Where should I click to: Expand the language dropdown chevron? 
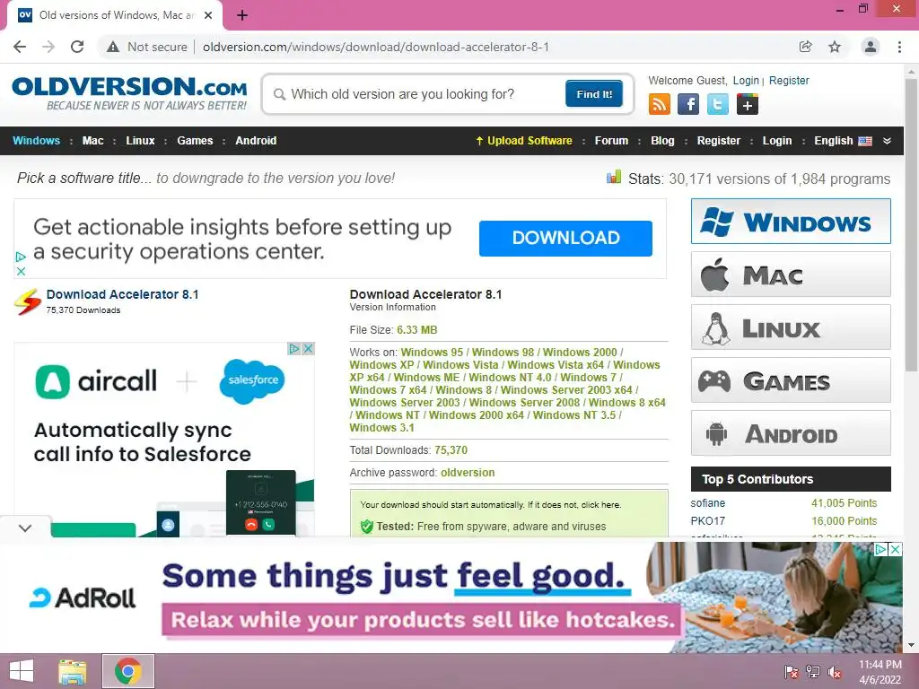[x=888, y=141]
